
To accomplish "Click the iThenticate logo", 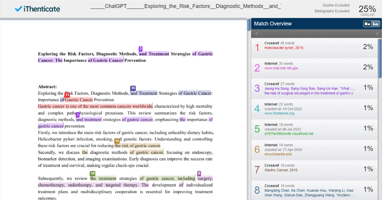I will (38, 9).
